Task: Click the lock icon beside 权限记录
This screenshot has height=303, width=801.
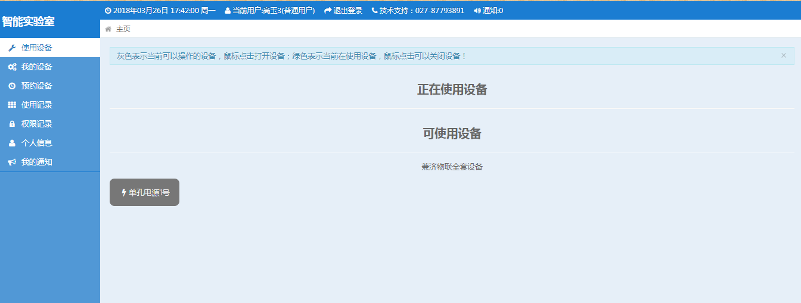Action: pos(12,124)
